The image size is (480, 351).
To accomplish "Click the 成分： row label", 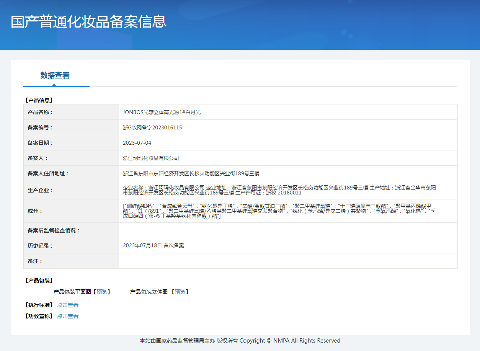I will (x=35, y=211).
